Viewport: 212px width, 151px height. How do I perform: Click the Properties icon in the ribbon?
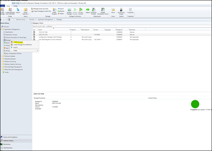tap(130, 10)
